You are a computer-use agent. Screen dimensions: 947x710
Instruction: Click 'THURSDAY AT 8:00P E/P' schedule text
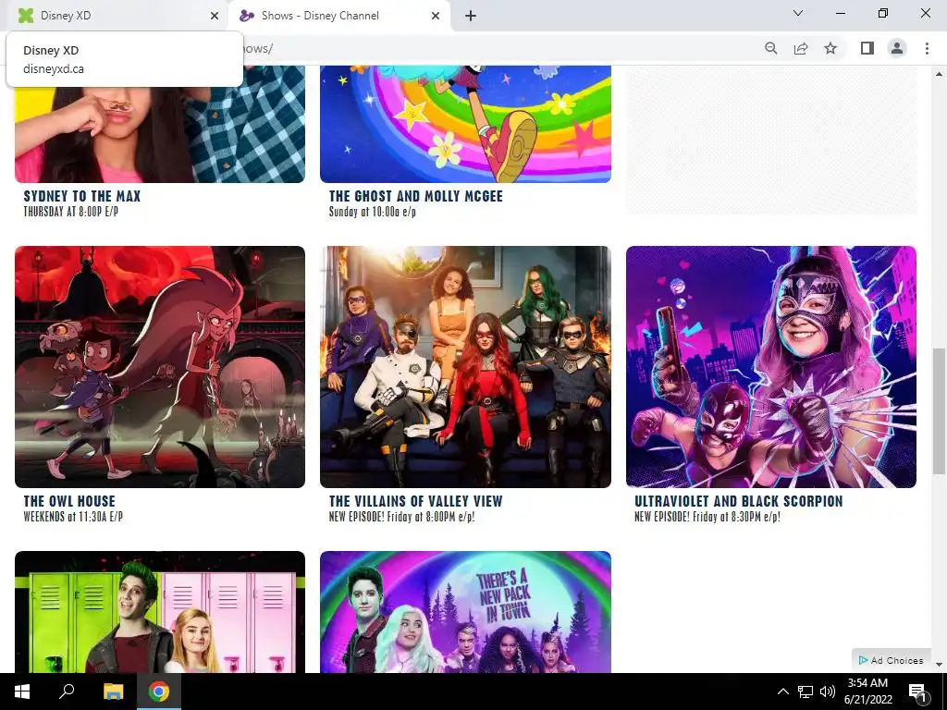(71, 212)
